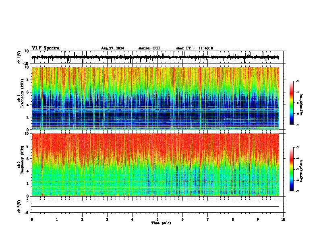Click the 'station=OUJ' label
The image size is (319, 246).
click(149, 48)
